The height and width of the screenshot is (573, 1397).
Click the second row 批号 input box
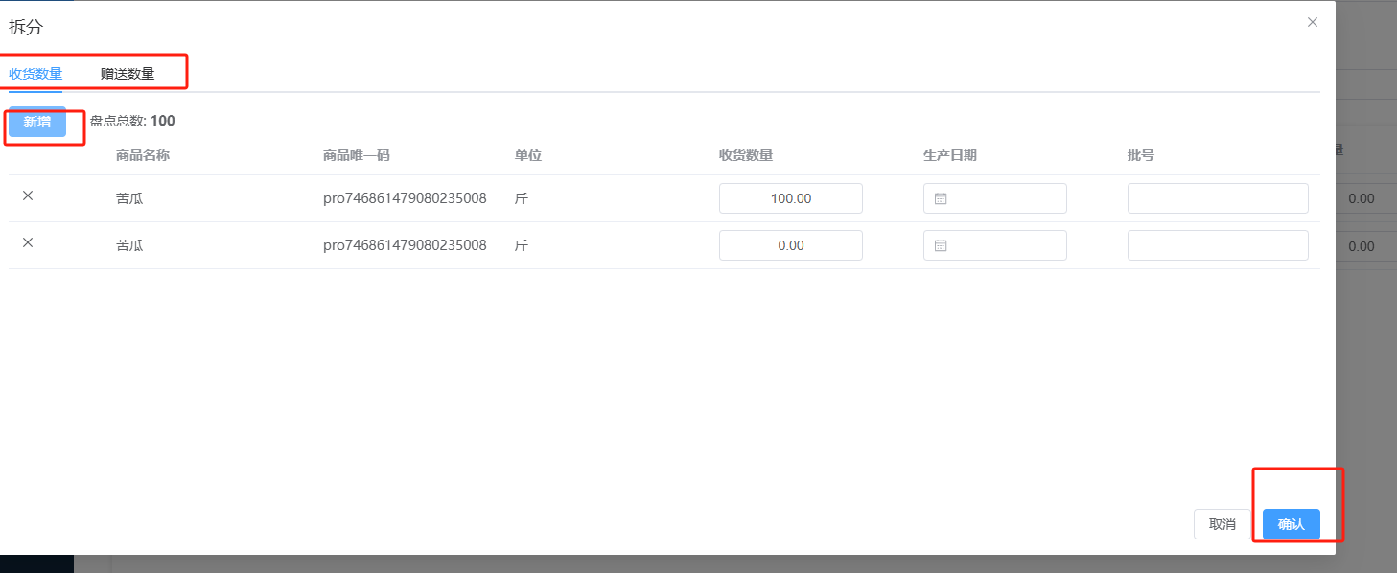(1217, 245)
